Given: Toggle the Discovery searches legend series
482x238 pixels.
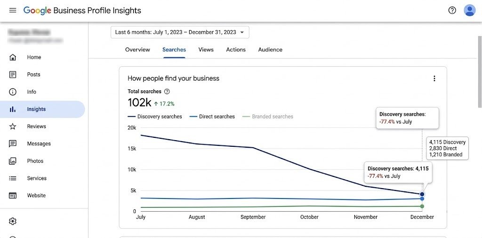Looking at the screenshot, I should [x=154, y=116].
